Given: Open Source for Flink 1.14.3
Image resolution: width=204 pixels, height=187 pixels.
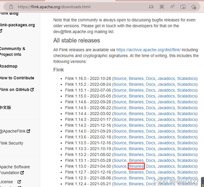Looking at the screenshot, I should [x=120, y=119].
